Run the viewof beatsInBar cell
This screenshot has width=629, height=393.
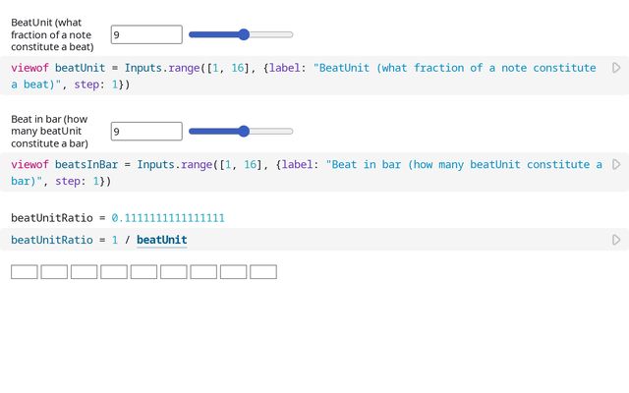pos(616,165)
